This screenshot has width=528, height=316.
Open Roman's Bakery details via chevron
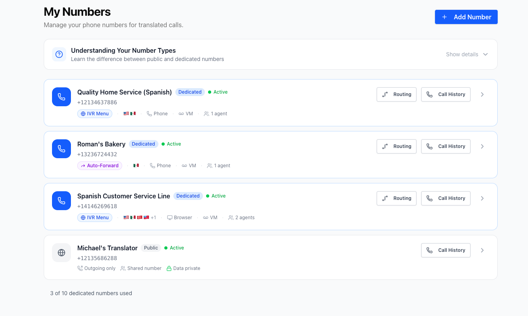(482, 146)
